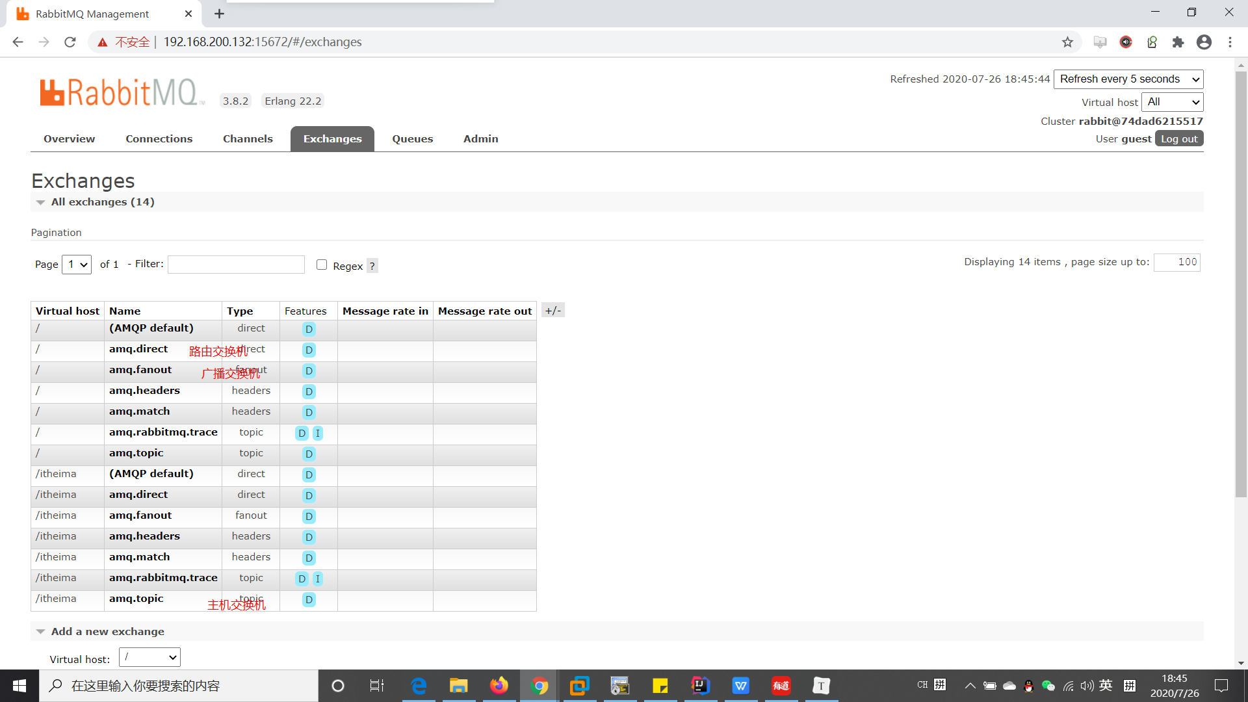
Task: Open the amq.rabbitmq.trace exchange link
Action: (x=163, y=432)
